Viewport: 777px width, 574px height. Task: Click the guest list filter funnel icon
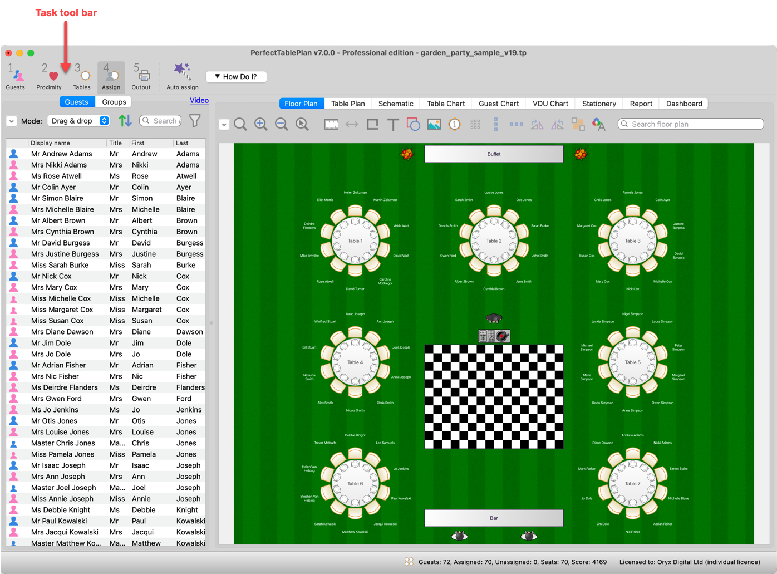tap(195, 121)
